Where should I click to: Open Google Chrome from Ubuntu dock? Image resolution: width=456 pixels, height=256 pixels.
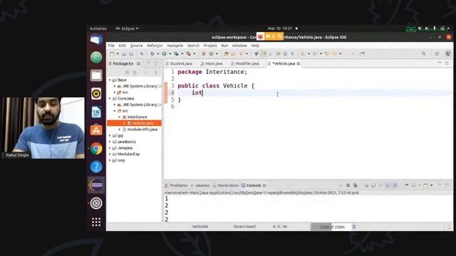[96, 149]
